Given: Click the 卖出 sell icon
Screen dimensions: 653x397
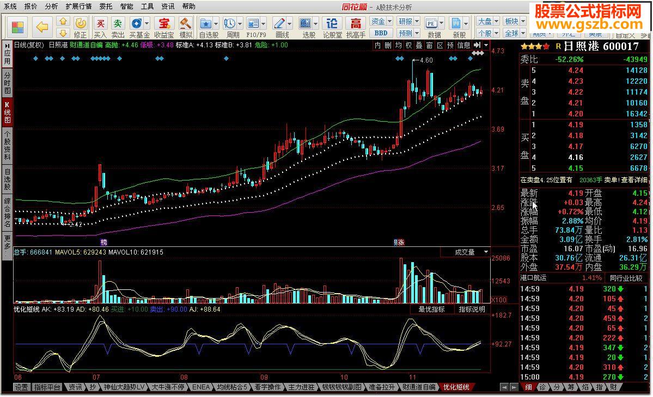Looking at the screenshot, I should click(118, 27).
